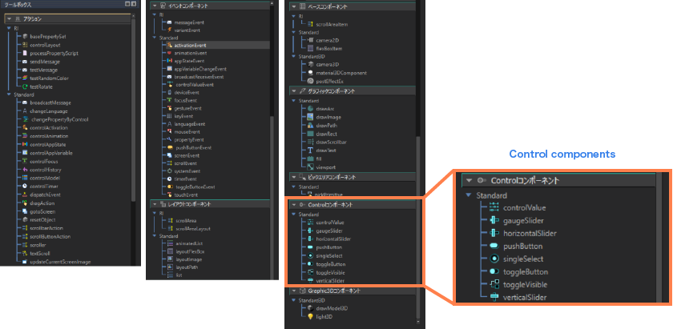Select the testRotate action icon
Viewport: 673px width, 329px height.
25,86
